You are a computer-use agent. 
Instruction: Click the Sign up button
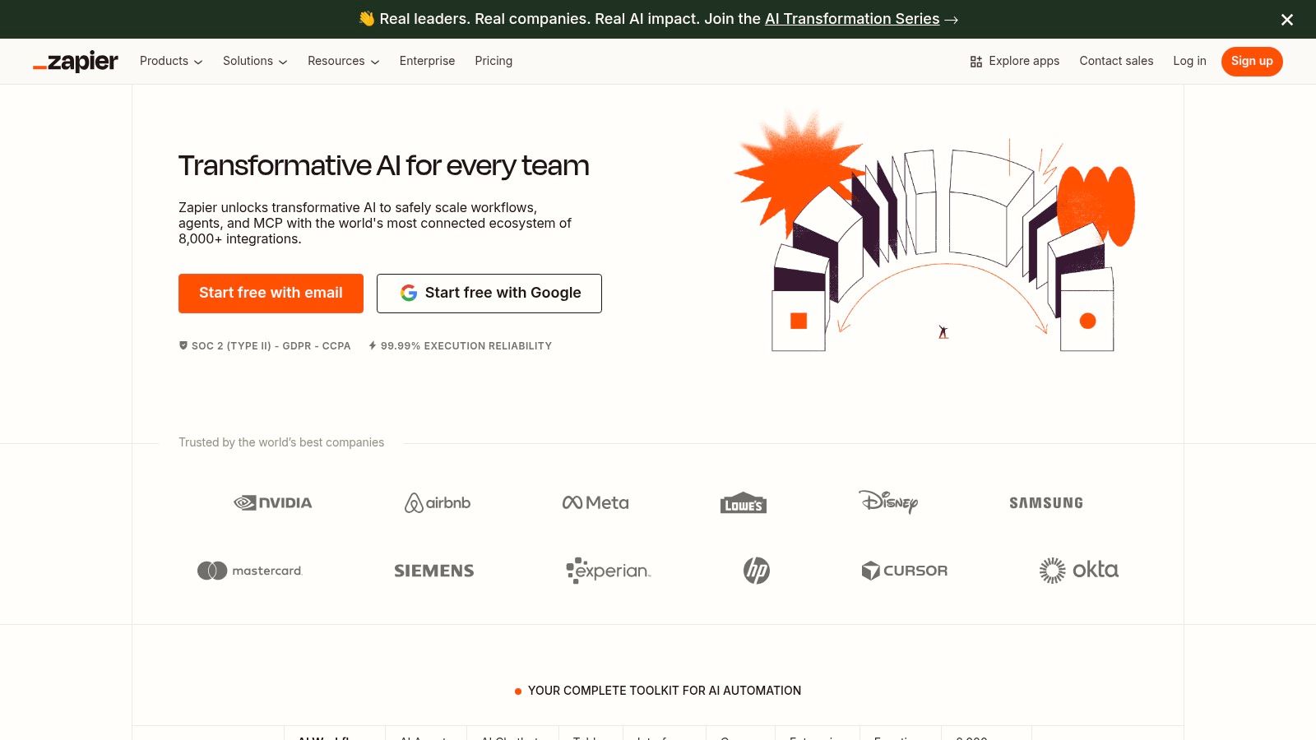click(1251, 61)
